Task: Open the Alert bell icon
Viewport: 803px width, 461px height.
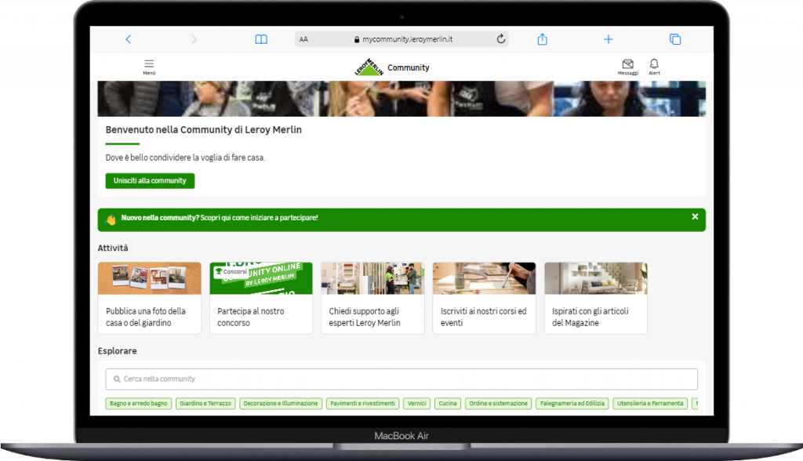Action: 654,66
